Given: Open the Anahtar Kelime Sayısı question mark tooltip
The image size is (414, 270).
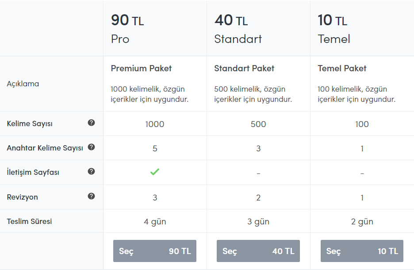Looking at the screenshot, I should pyautogui.click(x=92, y=147).
